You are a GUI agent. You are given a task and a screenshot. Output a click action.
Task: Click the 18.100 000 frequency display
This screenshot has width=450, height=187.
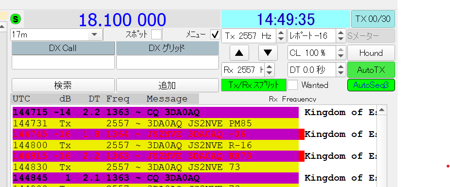pos(123,19)
